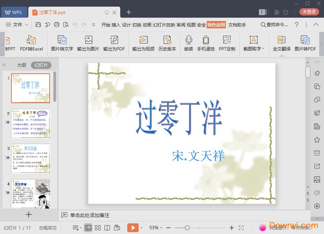Open the 手机遥控 phone remote tool
Viewport: 324px width, 234px height.
click(206, 43)
